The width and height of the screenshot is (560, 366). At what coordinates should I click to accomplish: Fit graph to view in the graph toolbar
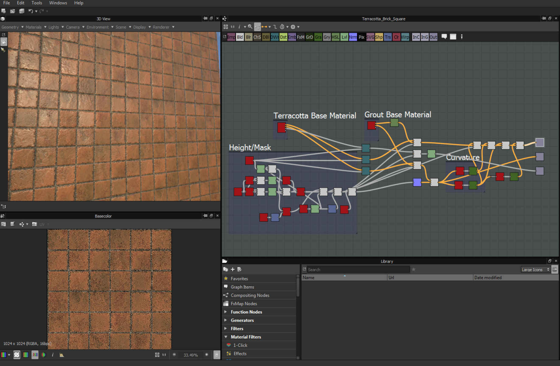[226, 27]
